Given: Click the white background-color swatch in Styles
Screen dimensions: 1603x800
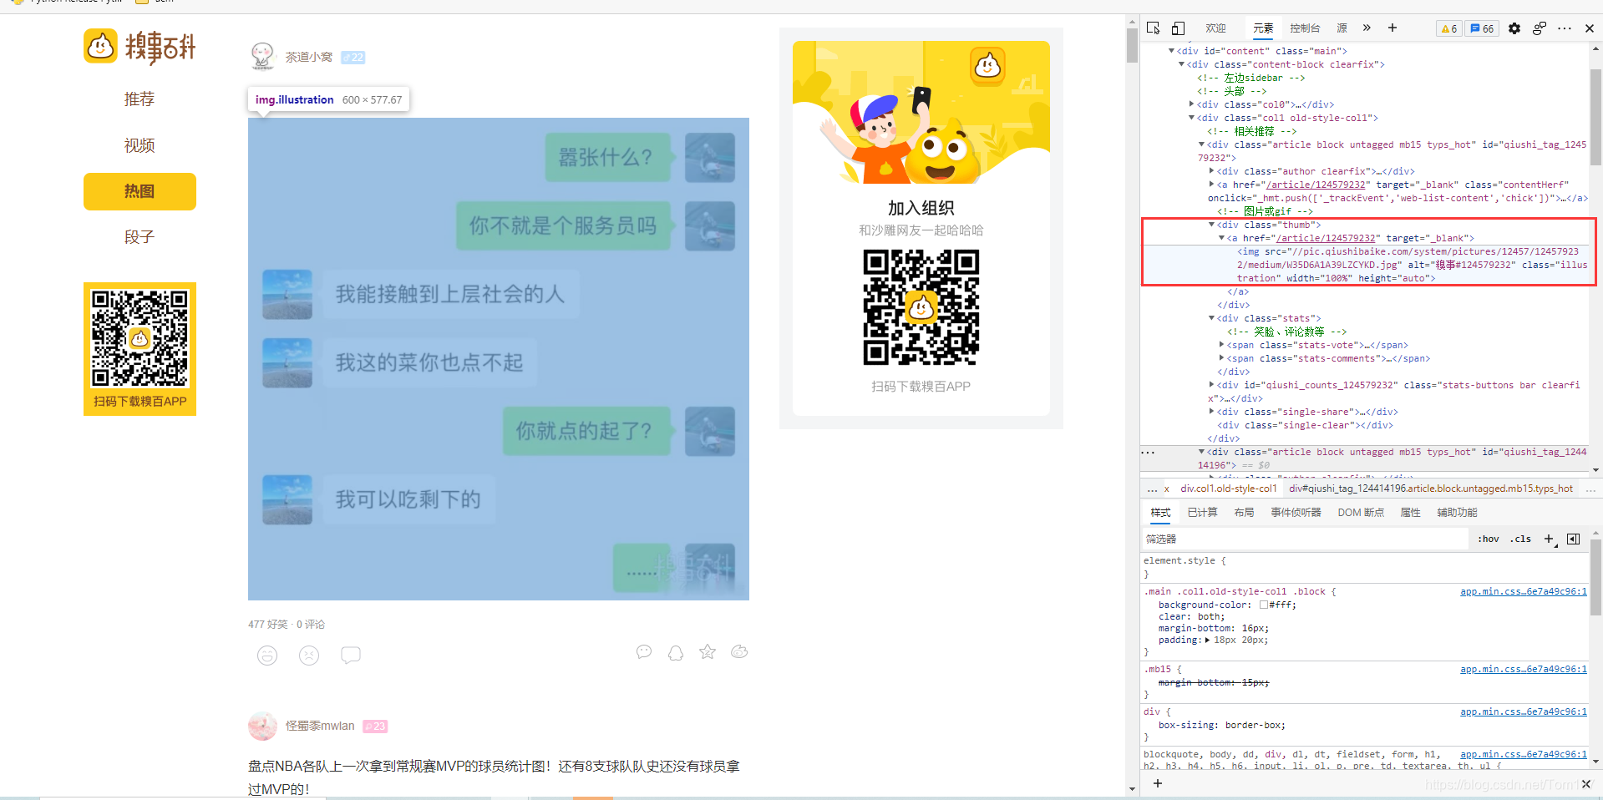Looking at the screenshot, I should (x=1264, y=605).
